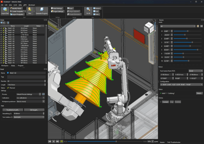
Task: Open the Cell view dropdown
Action: 96,12
